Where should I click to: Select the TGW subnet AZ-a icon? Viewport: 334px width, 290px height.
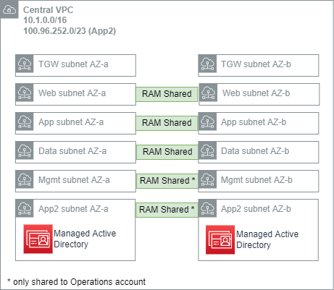coord(25,64)
